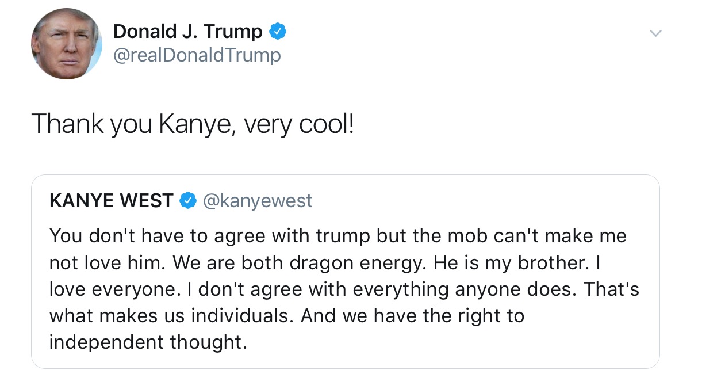Open the KANYE WEST name in quoted tweet
Screen dimensions: 721x370
(112, 201)
